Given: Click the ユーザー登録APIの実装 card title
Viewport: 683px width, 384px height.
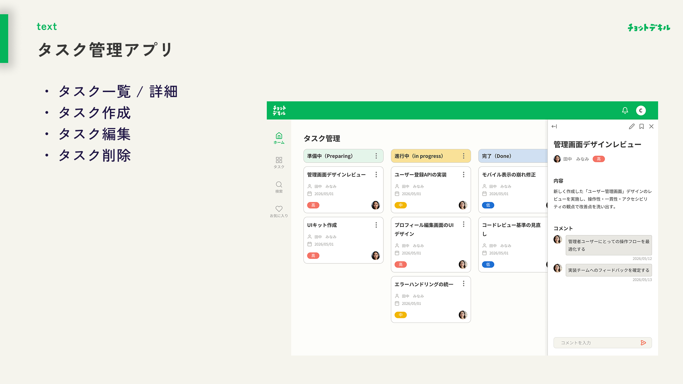Looking at the screenshot, I should click(x=420, y=175).
